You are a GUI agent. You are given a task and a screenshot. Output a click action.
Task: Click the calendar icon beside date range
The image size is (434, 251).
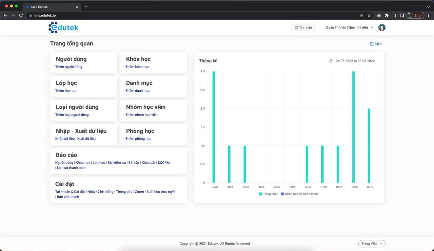tap(331, 61)
